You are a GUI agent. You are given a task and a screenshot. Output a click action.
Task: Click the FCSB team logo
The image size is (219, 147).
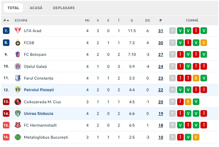pos(17,43)
